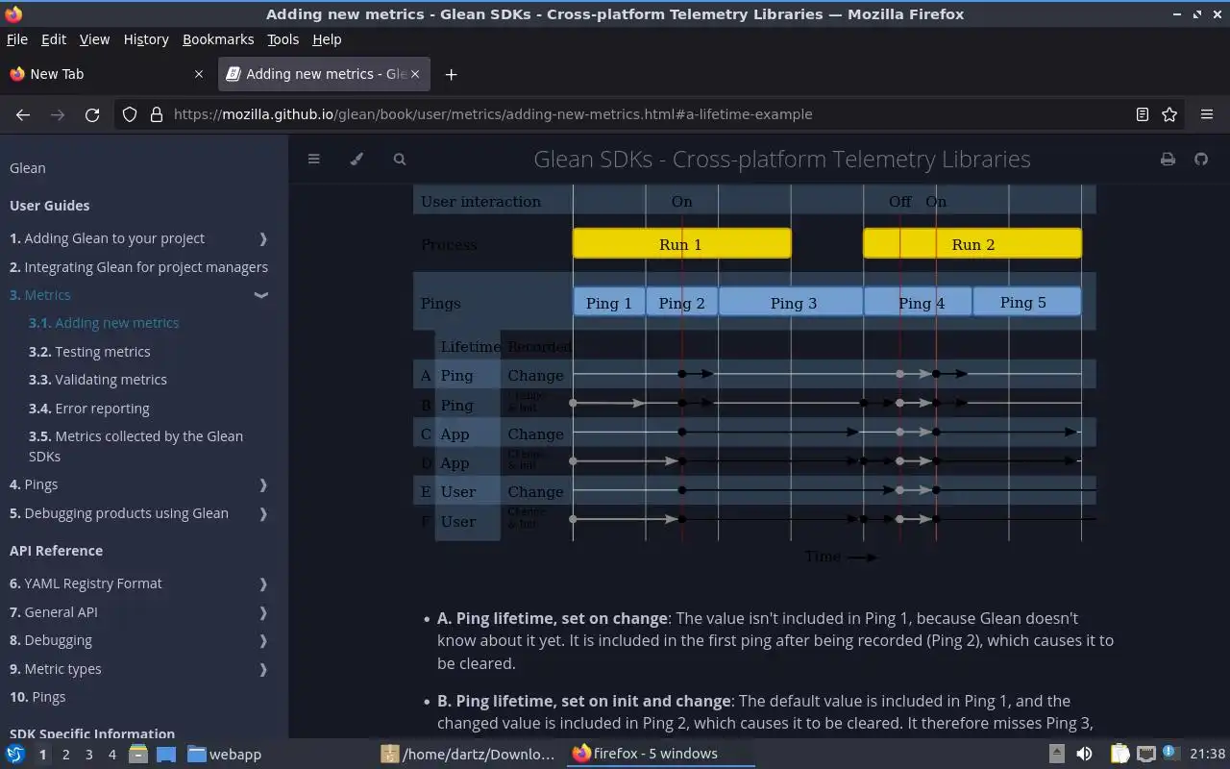Click the notification tray icon with the blue badge

(x=1169, y=753)
